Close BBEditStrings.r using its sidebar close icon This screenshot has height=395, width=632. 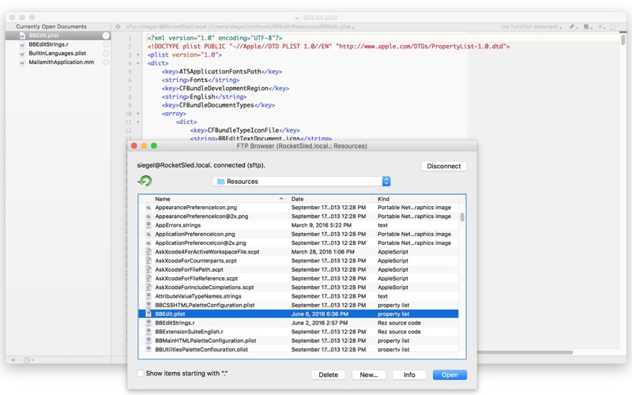coord(106,44)
